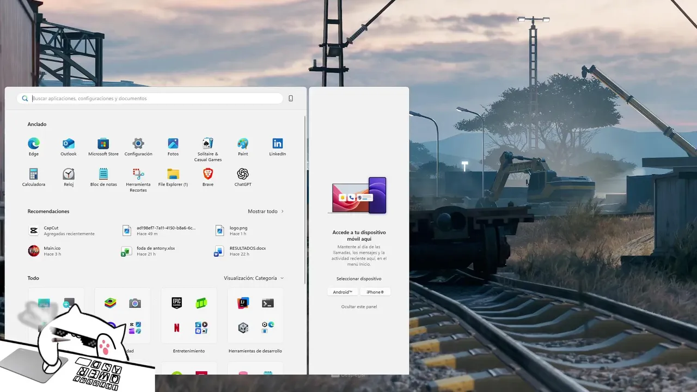Open File Explorer (1)
This screenshot has height=392, width=697.
173,174
